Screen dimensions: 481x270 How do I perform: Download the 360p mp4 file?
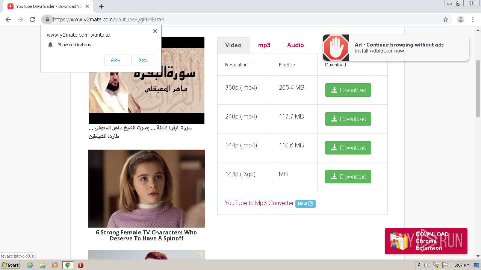[348, 90]
